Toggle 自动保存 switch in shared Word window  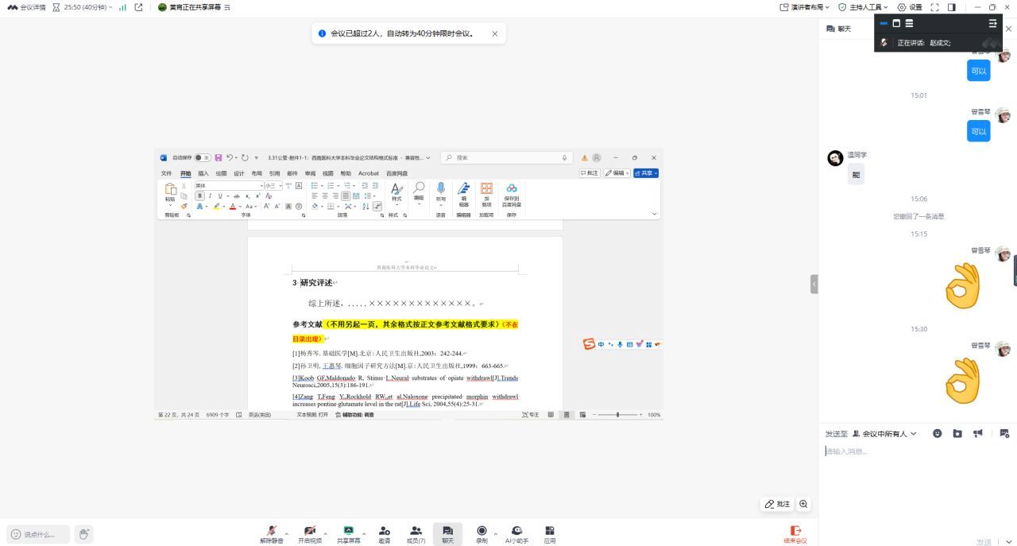pos(203,157)
